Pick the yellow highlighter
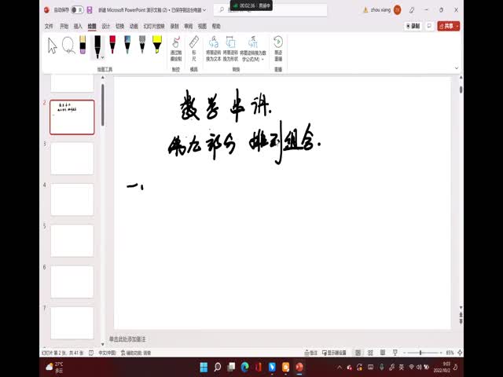 [x=157, y=45]
